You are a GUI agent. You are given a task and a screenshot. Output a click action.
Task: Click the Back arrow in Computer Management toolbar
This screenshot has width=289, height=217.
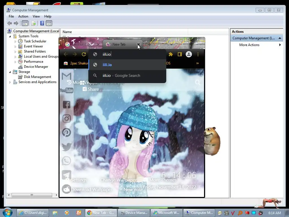coord(10,23)
